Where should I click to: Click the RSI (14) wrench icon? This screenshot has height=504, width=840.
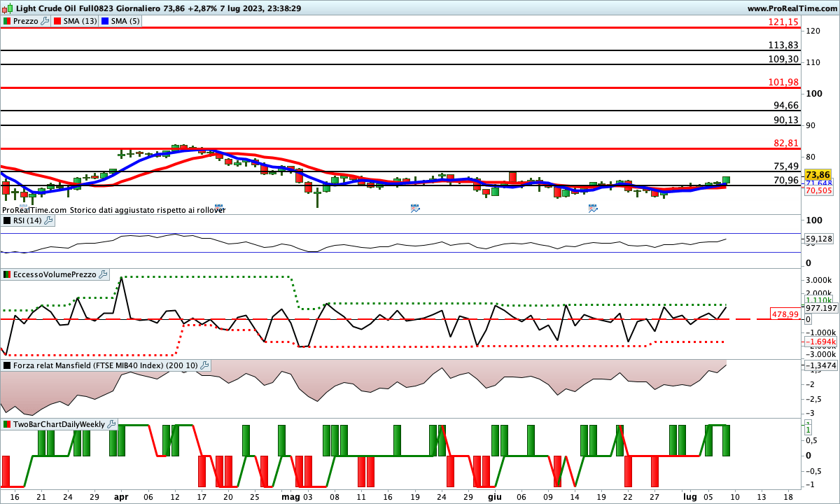point(48,220)
